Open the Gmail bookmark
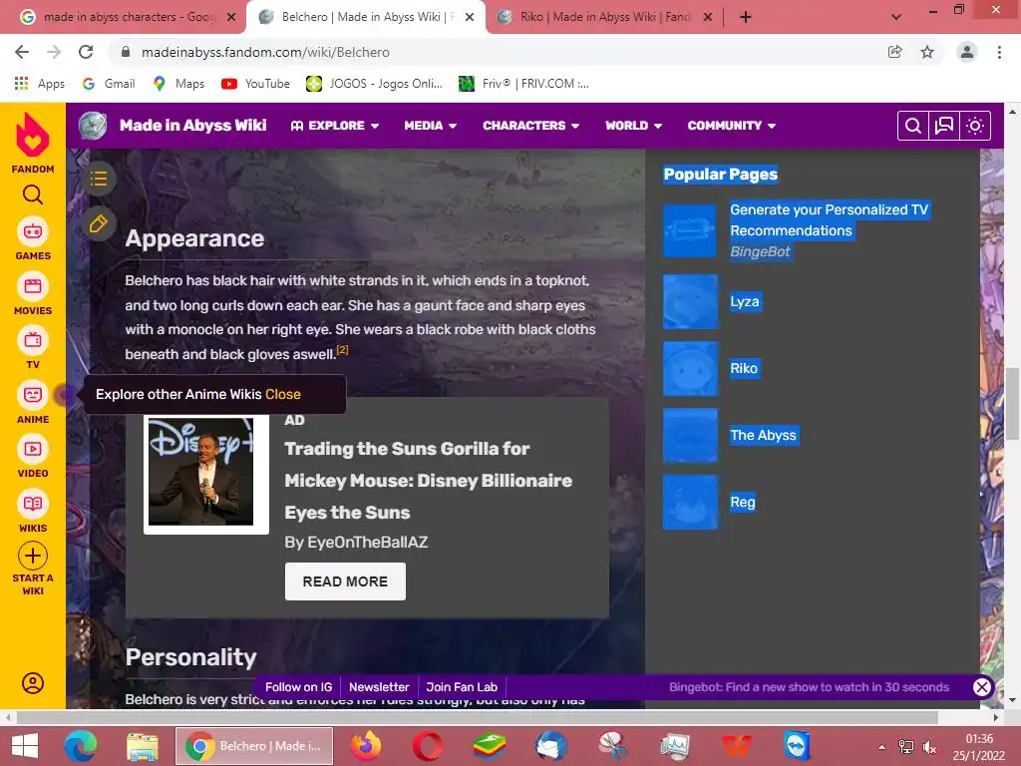Image resolution: width=1021 pixels, height=766 pixels. pyautogui.click(x=109, y=84)
